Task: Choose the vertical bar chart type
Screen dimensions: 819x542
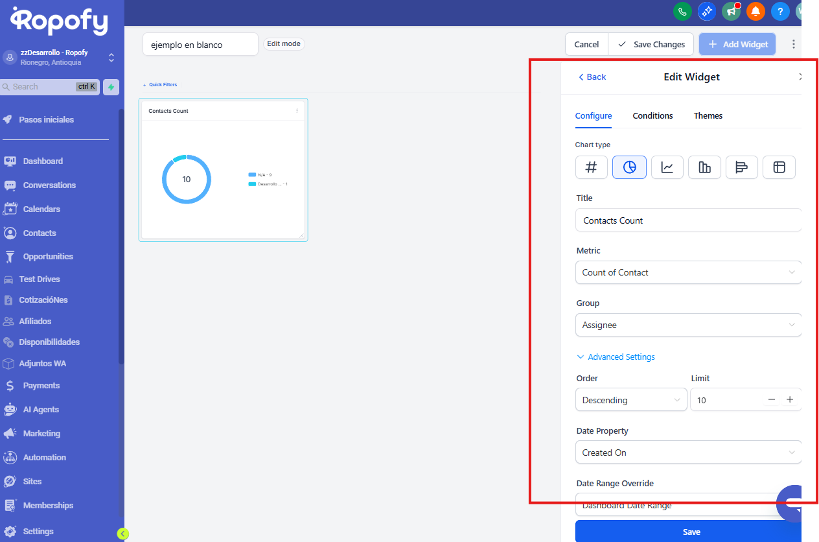Action: 704,167
